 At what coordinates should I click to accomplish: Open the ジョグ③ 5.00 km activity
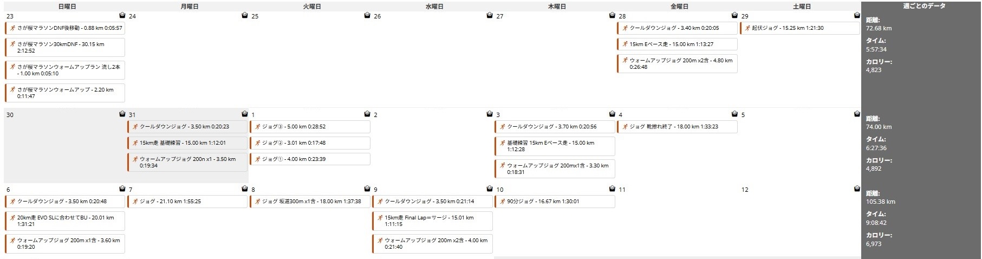coord(310,126)
